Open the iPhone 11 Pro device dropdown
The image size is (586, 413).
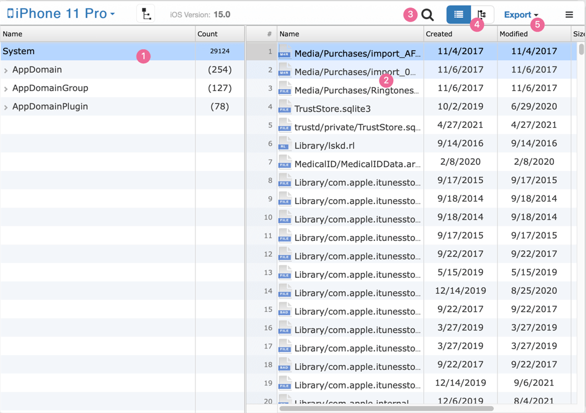pyautogui.click(x=61, y=14)
